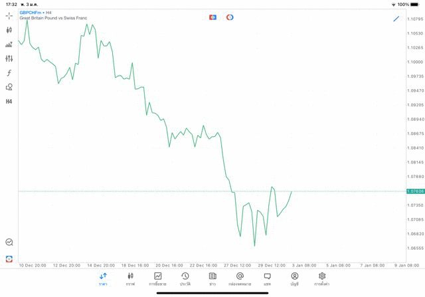Image resolution: width=425 pixels, height=297 pixels.
Task: Switch to the กราฟ chart tab
Action: pyautogui.click(x=130, y=279)
